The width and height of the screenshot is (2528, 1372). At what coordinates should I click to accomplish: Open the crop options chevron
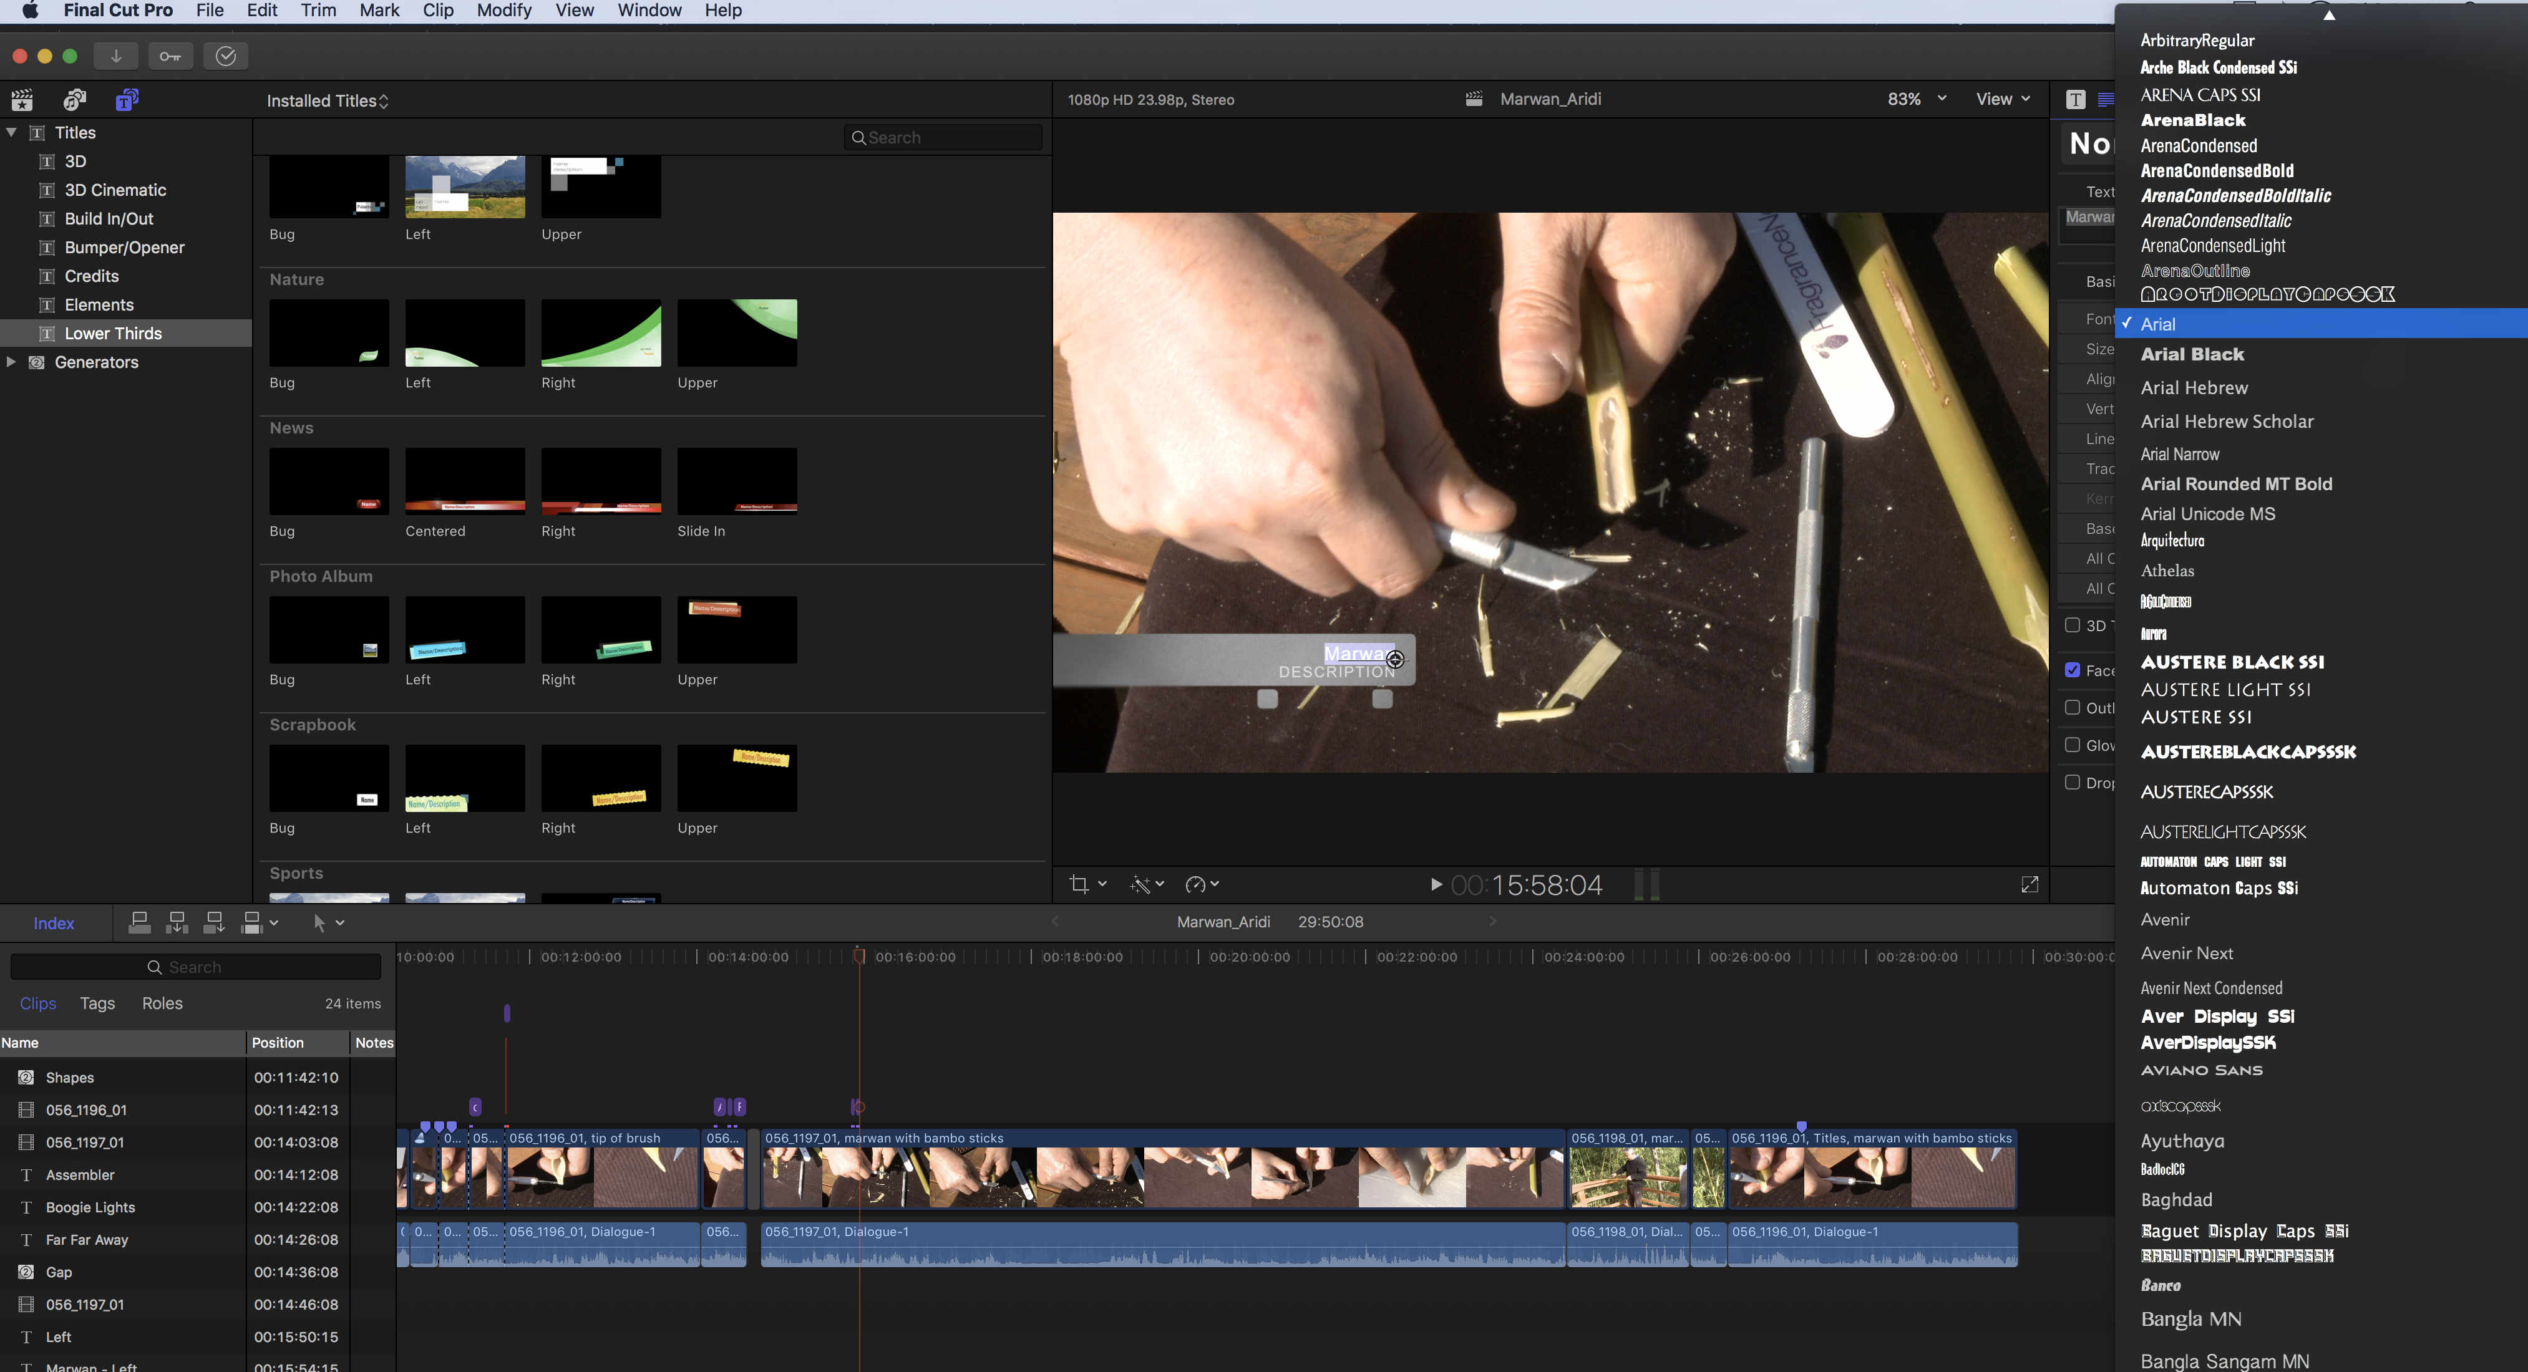(x=1103, y=884)
